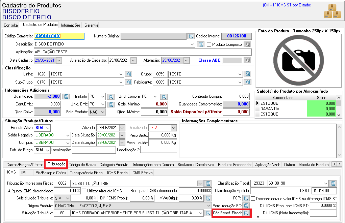345x223 pixels.
Task: Click search icon next to Quantidade
Action: tap(66, 96)
